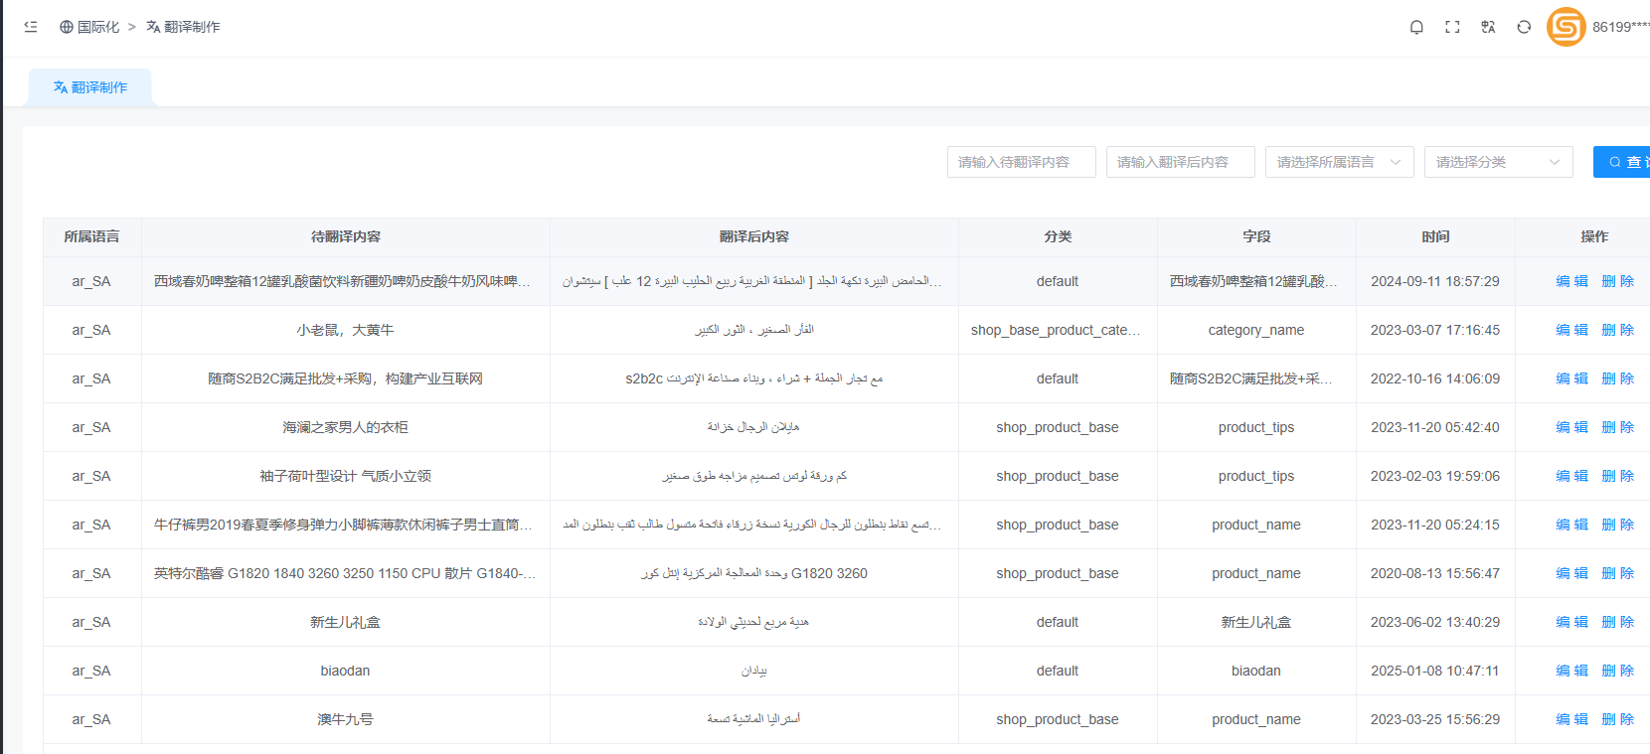
Task: Open the notification bell
Action: (1416, 27)
